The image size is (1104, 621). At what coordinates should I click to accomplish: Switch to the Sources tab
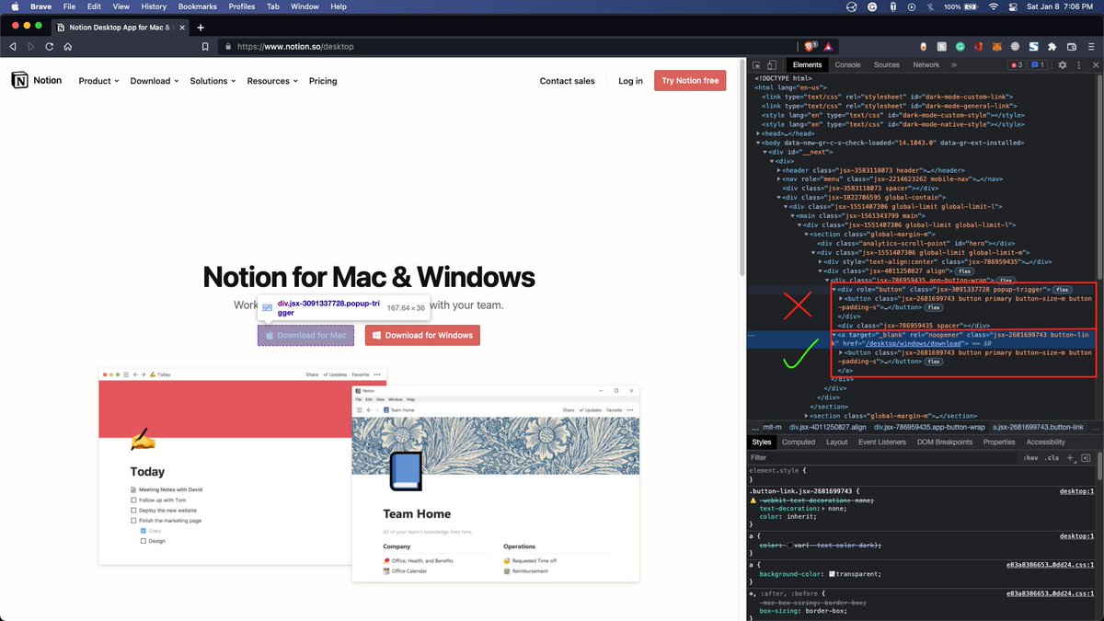click(x=887, y=65)
